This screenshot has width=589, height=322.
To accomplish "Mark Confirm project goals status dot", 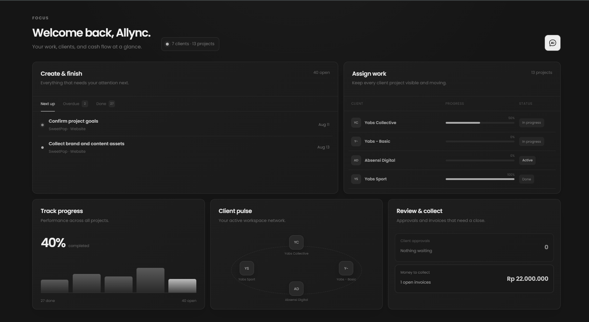I will 42,125.
